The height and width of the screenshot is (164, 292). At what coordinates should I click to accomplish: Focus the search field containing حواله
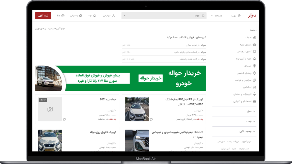(x=164, y=16)
